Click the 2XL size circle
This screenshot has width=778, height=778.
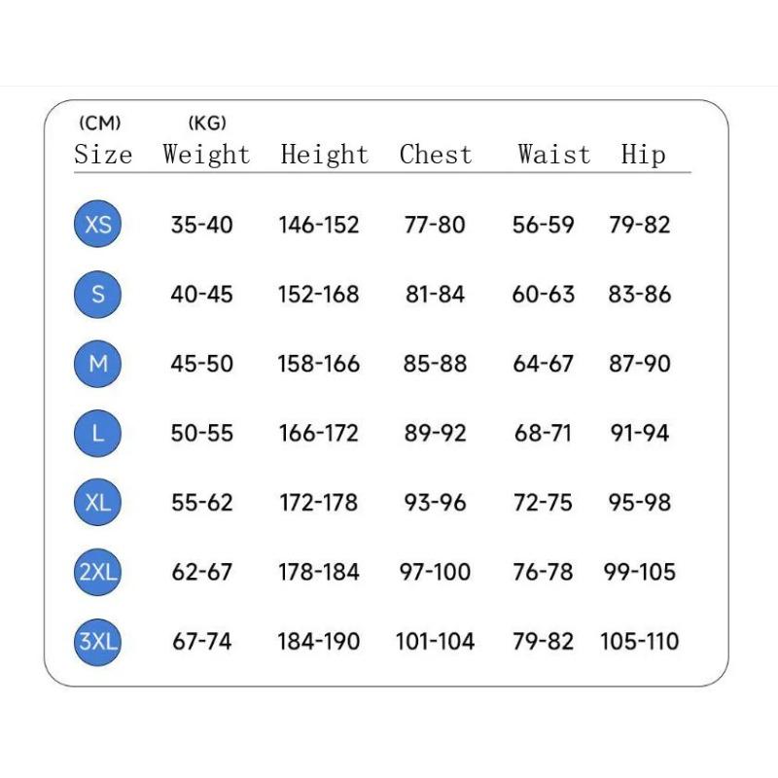[x=98, y=572]
